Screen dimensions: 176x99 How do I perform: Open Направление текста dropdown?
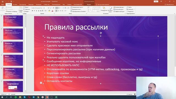tap(77, 7)
